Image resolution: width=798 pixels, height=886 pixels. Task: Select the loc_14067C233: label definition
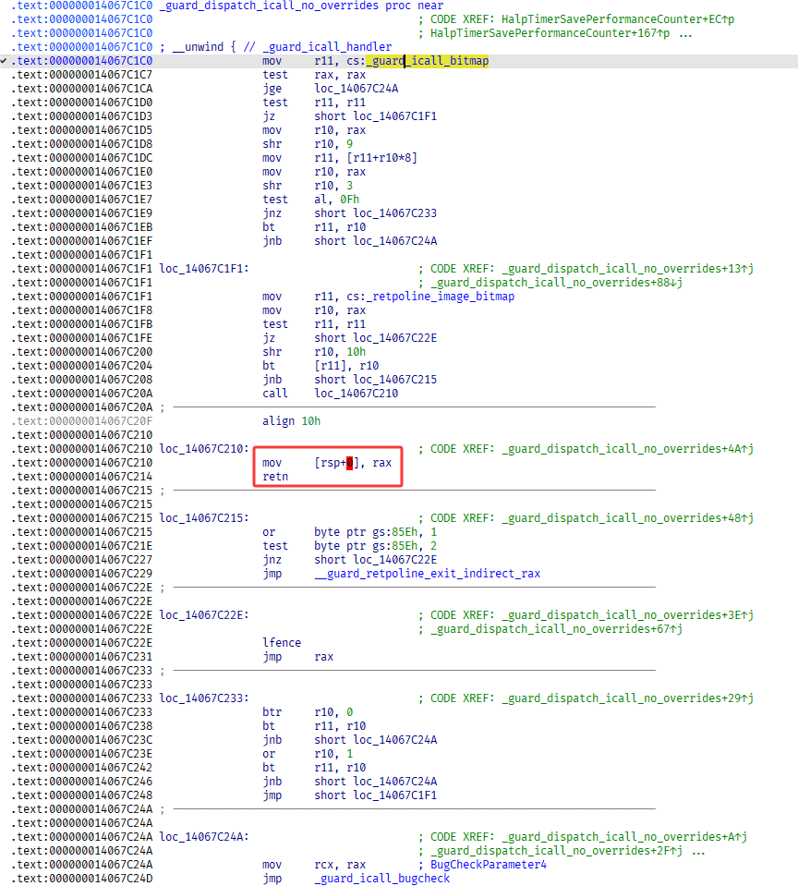click(204, 698)
